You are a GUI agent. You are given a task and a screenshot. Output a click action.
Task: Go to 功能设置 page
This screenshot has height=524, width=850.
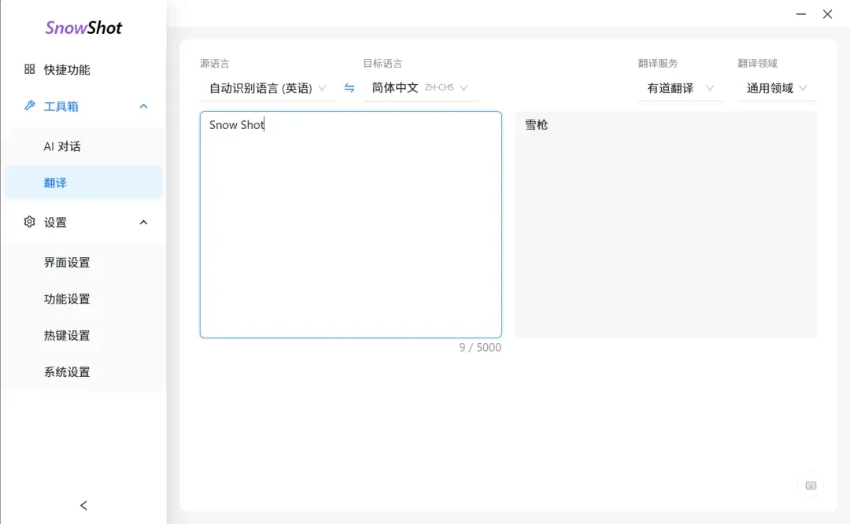[x=83, y=298]
